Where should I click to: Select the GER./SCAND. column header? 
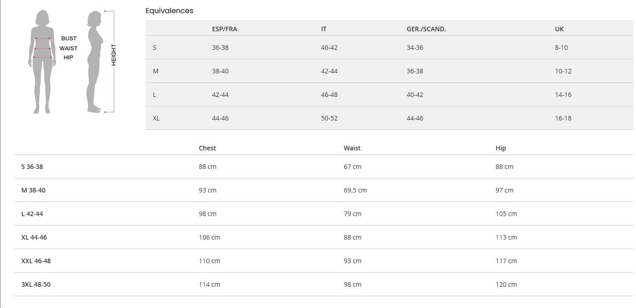(426, 29)
